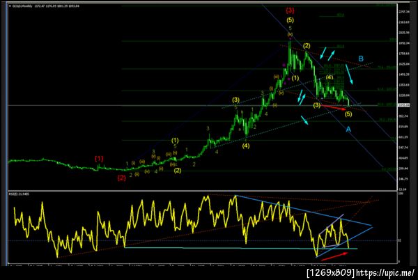Select the cyan B wave label
Viewport: 418px width, 280px height.
[361, 59]
